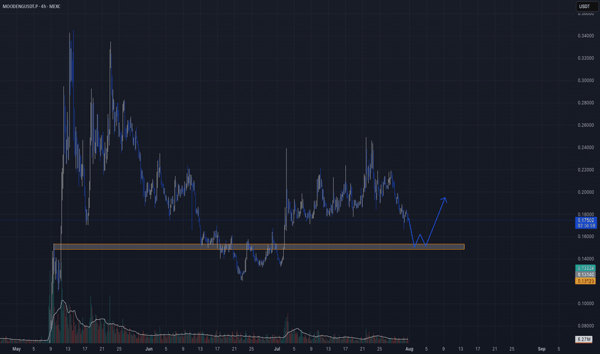This screenshot has height=354, width=600.
Task: Click the 0.28000 price axis label
Action: tap(586, 103)
